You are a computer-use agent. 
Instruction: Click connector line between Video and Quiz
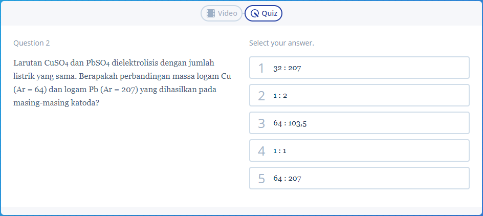(244, 13)
